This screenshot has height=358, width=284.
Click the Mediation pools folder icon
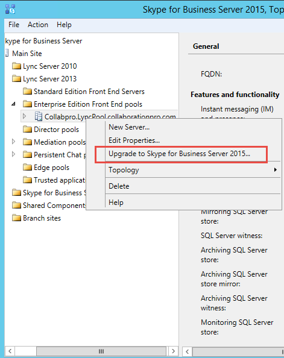pos(27,142)
